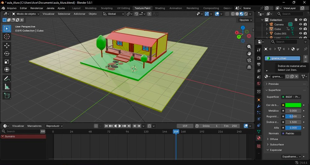
Task: Toggle the snapping magnet button
Action: click(136, 14)
